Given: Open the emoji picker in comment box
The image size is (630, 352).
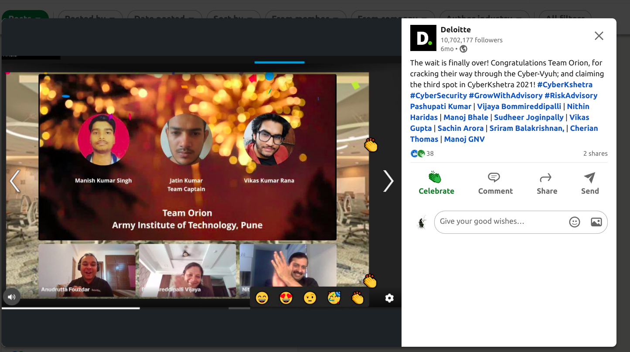Looking at the screenshot, I should pos(575,222).
